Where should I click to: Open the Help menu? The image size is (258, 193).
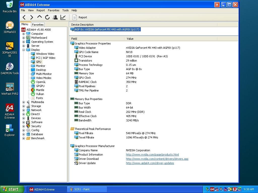74,10
